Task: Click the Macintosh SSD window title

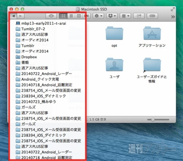Action: 94,9
